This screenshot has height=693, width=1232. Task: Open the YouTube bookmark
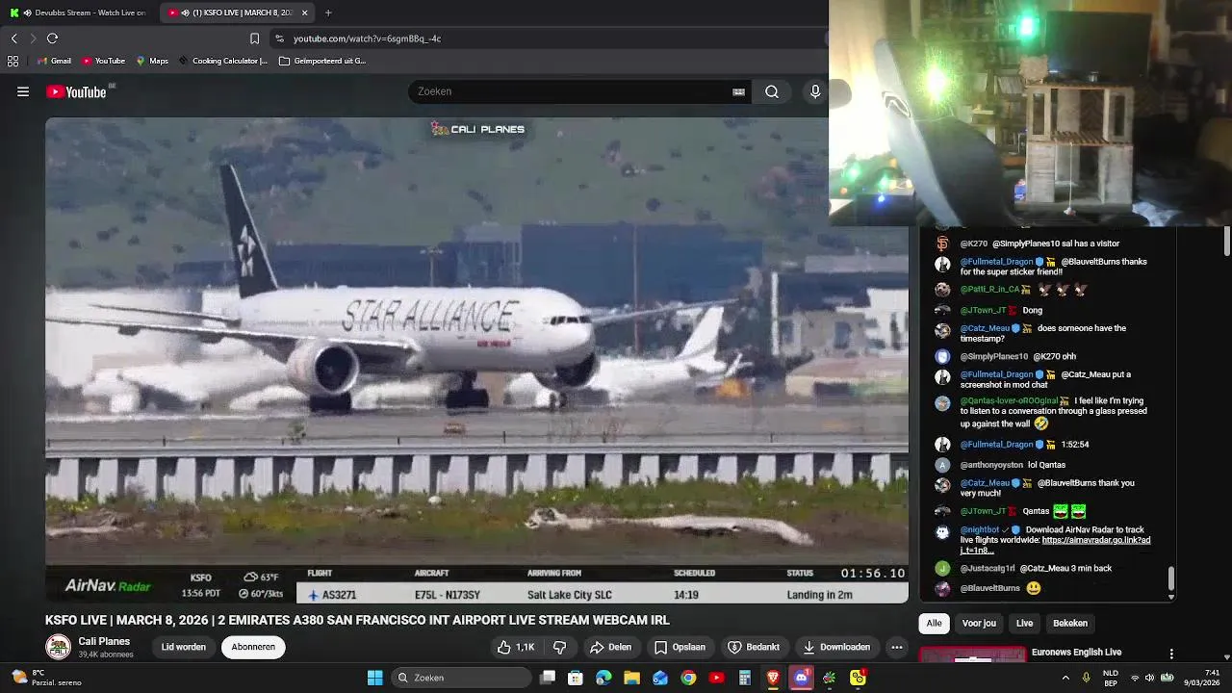click(103, 61)
